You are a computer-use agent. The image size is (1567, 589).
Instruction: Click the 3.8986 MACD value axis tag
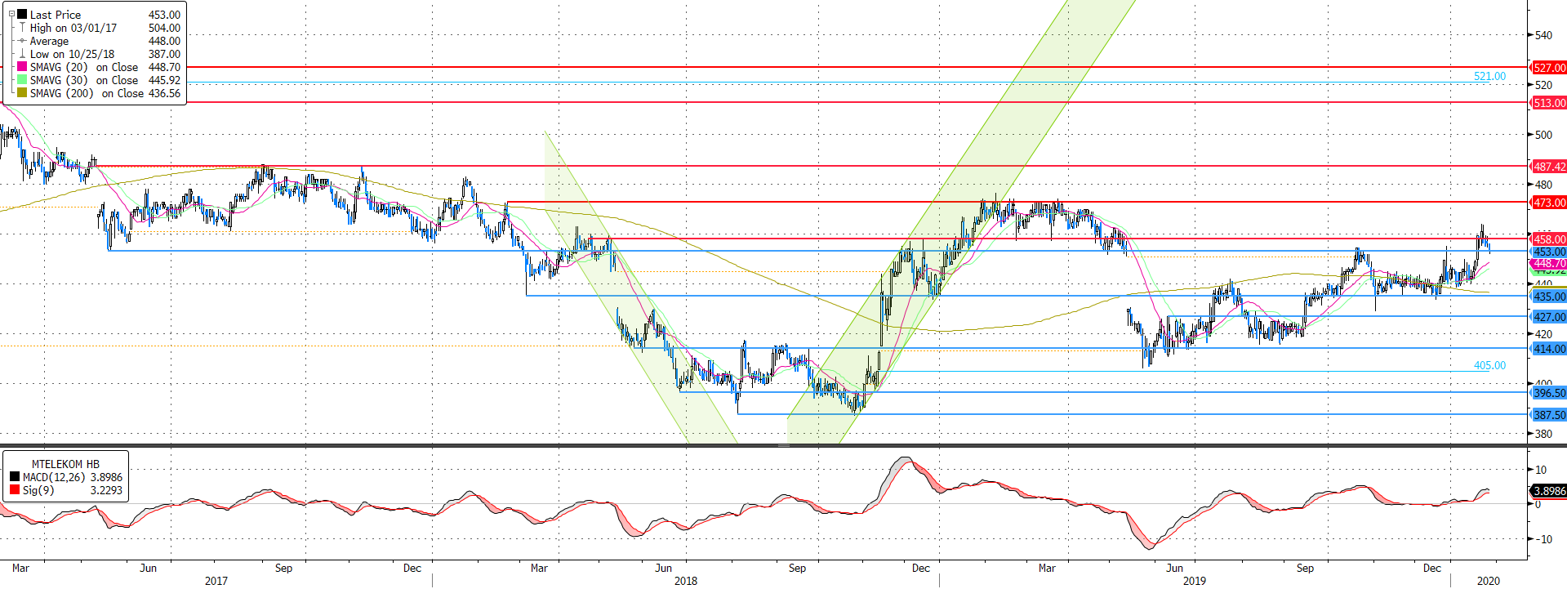click(1549, 491)
